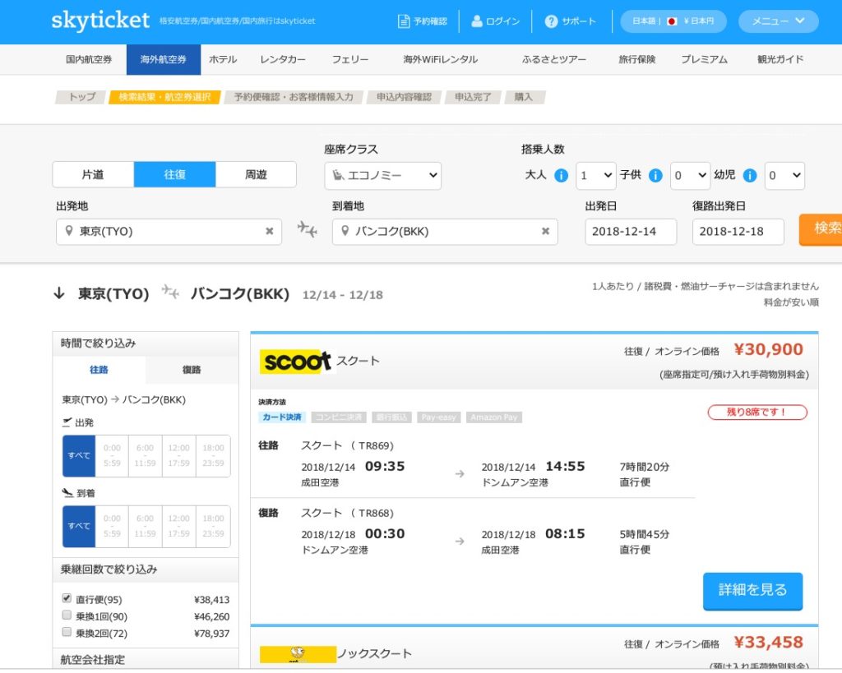This screenshot has height=673, width=842.
Task: Select the コンビニ決済 payment method
Action: point(338,417)
